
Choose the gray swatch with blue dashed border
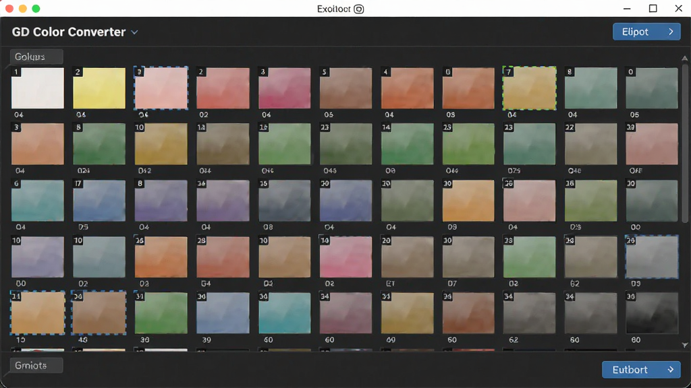652,257
